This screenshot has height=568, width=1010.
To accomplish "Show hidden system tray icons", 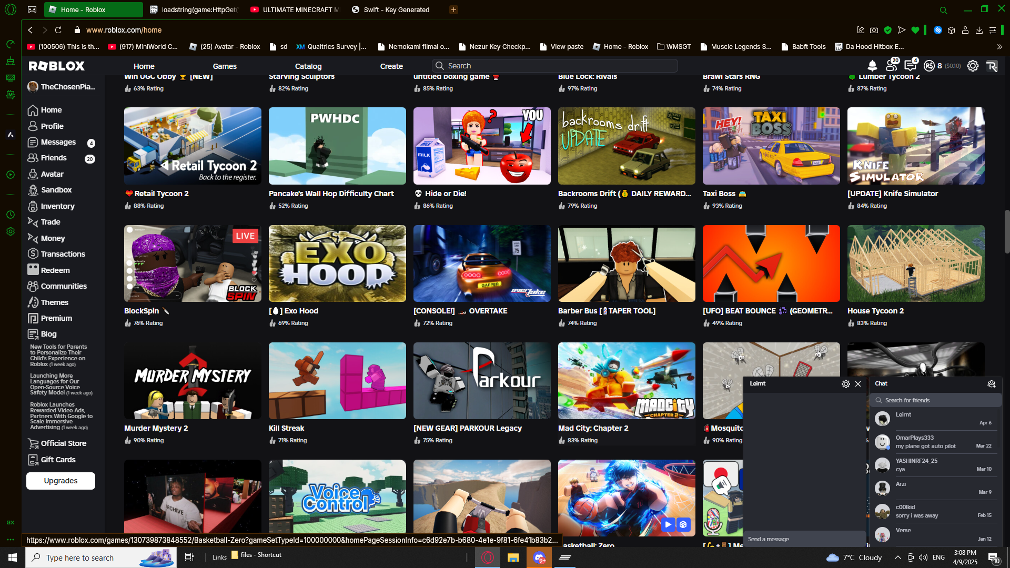I will pos(897,557).
